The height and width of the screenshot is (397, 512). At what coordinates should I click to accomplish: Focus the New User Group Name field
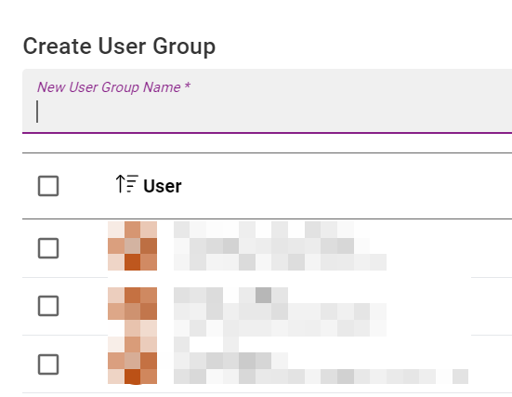267,101
